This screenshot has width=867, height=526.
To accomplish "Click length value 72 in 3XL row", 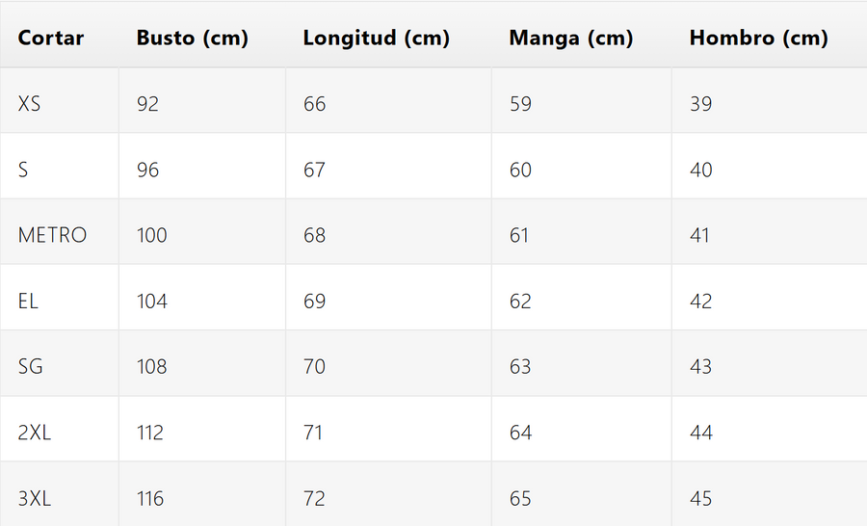I will pos(315,499).
